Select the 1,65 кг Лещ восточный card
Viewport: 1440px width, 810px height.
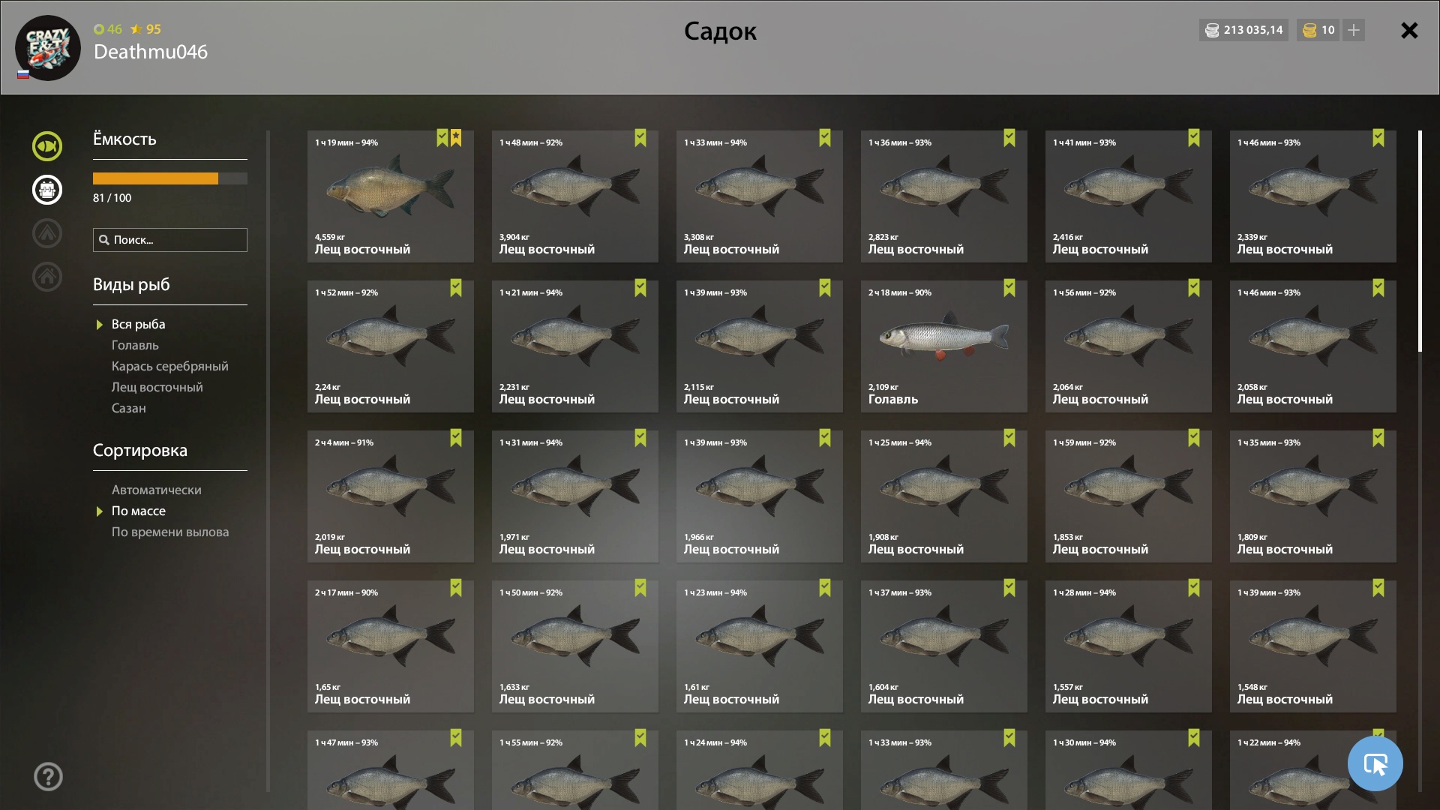pos(391,646)
